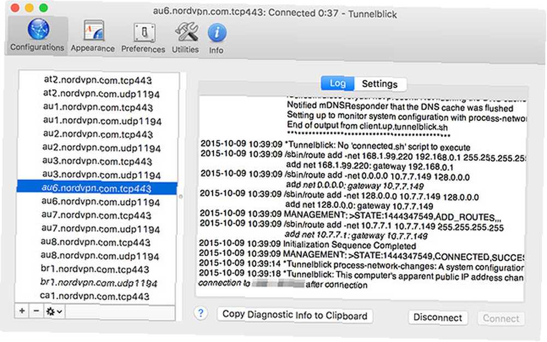Click log line 'add net 10.7.7.1: gateway 10.7.7.149'
The height and width of the screenshot is (342, 547).
pyautogui.click(x=356, y=235)
